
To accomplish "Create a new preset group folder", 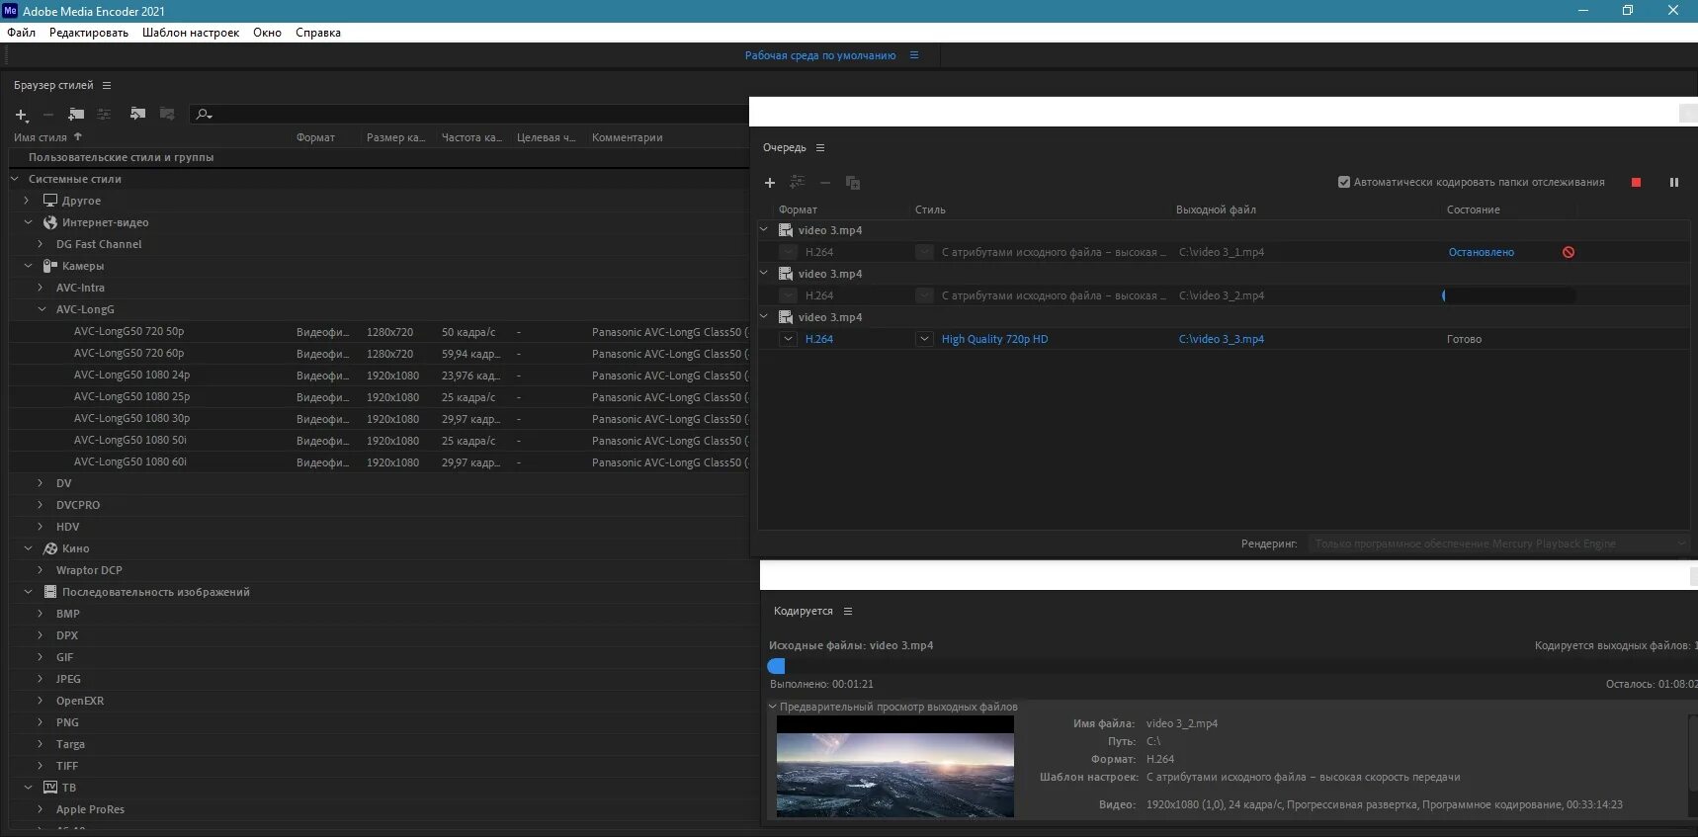I will 76,115.
